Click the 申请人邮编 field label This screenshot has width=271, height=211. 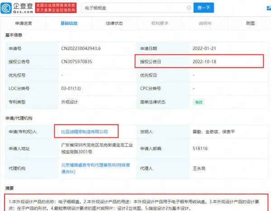(x=150, y=148)
